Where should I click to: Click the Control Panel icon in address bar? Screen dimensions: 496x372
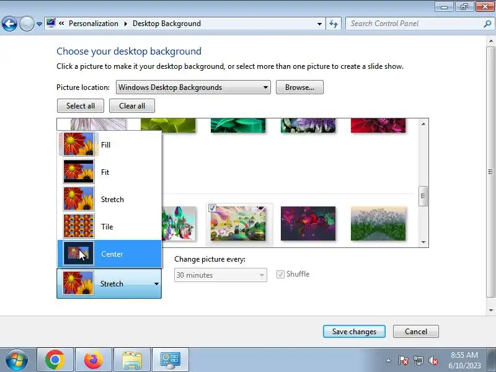point(51,23)
